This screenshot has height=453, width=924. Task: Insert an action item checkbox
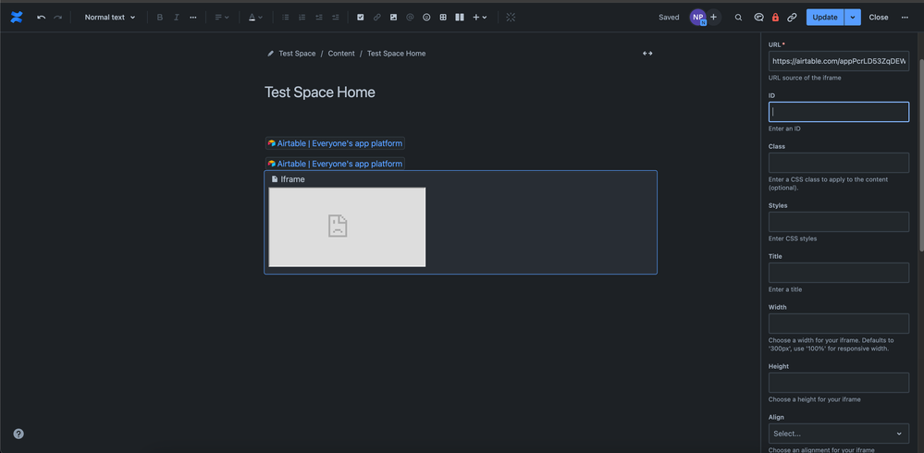point(361,17)
